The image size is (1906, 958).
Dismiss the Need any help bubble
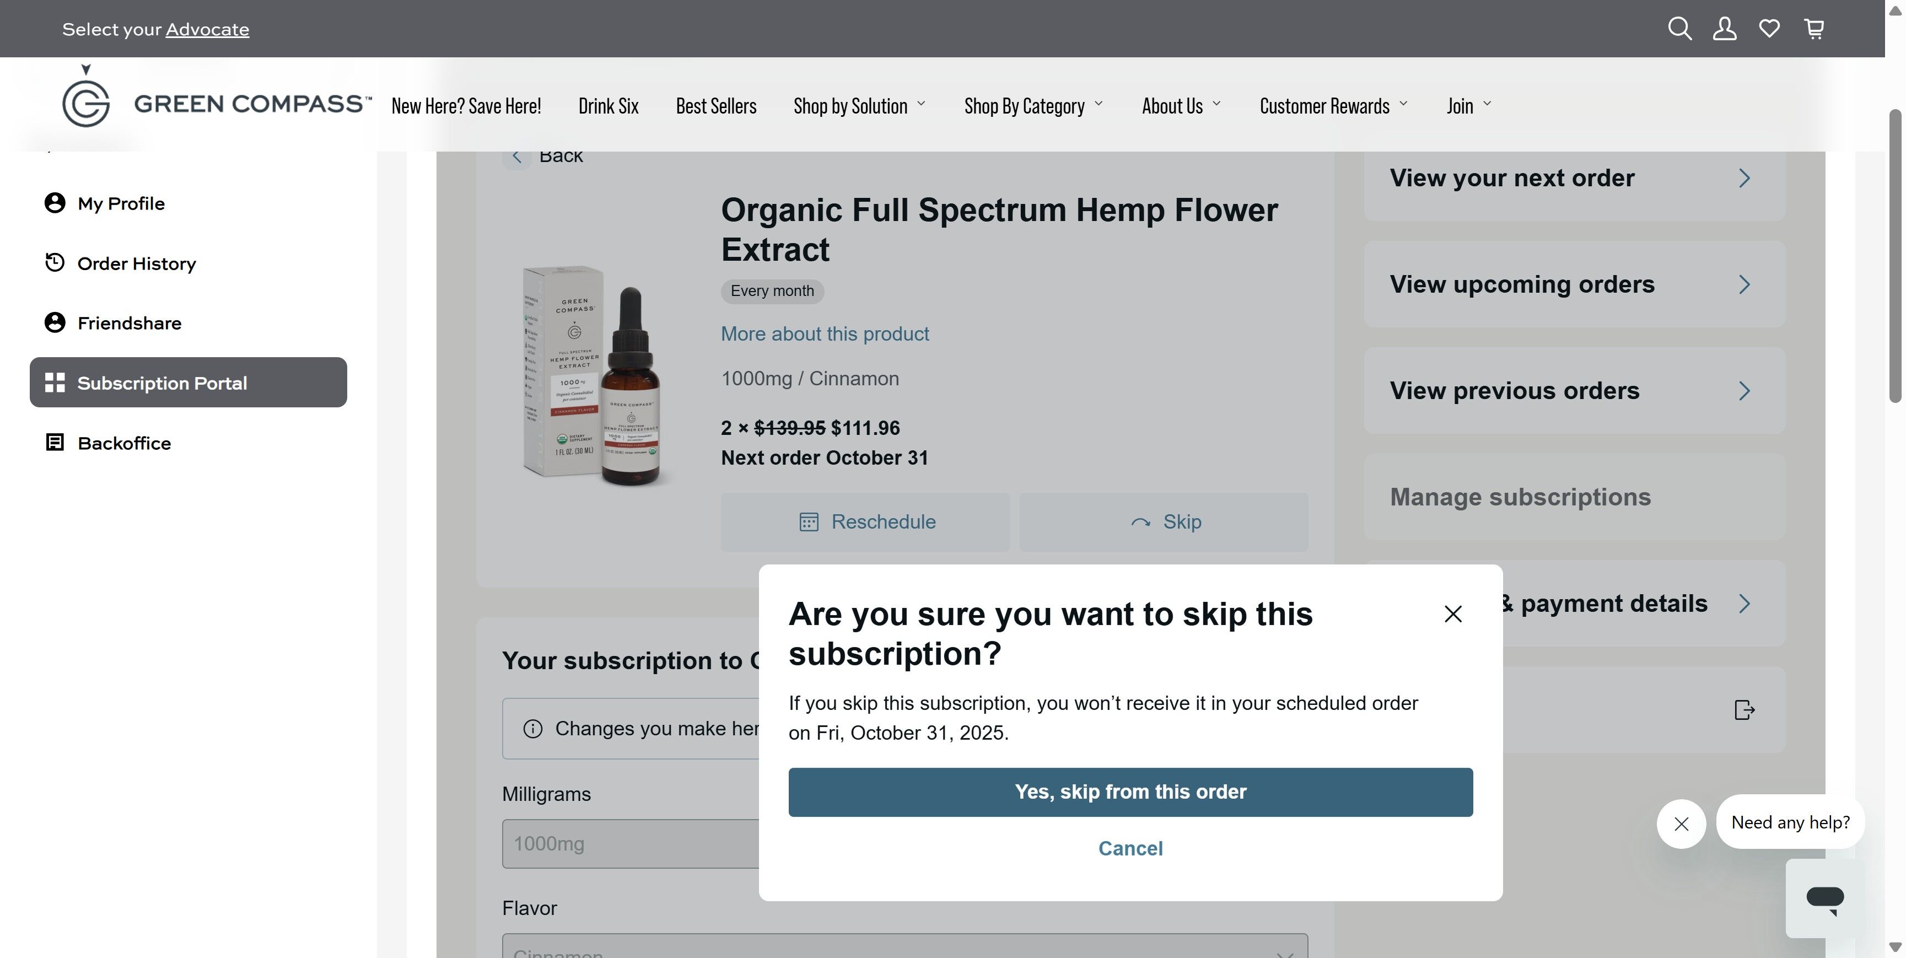(x=1681, y=824)
